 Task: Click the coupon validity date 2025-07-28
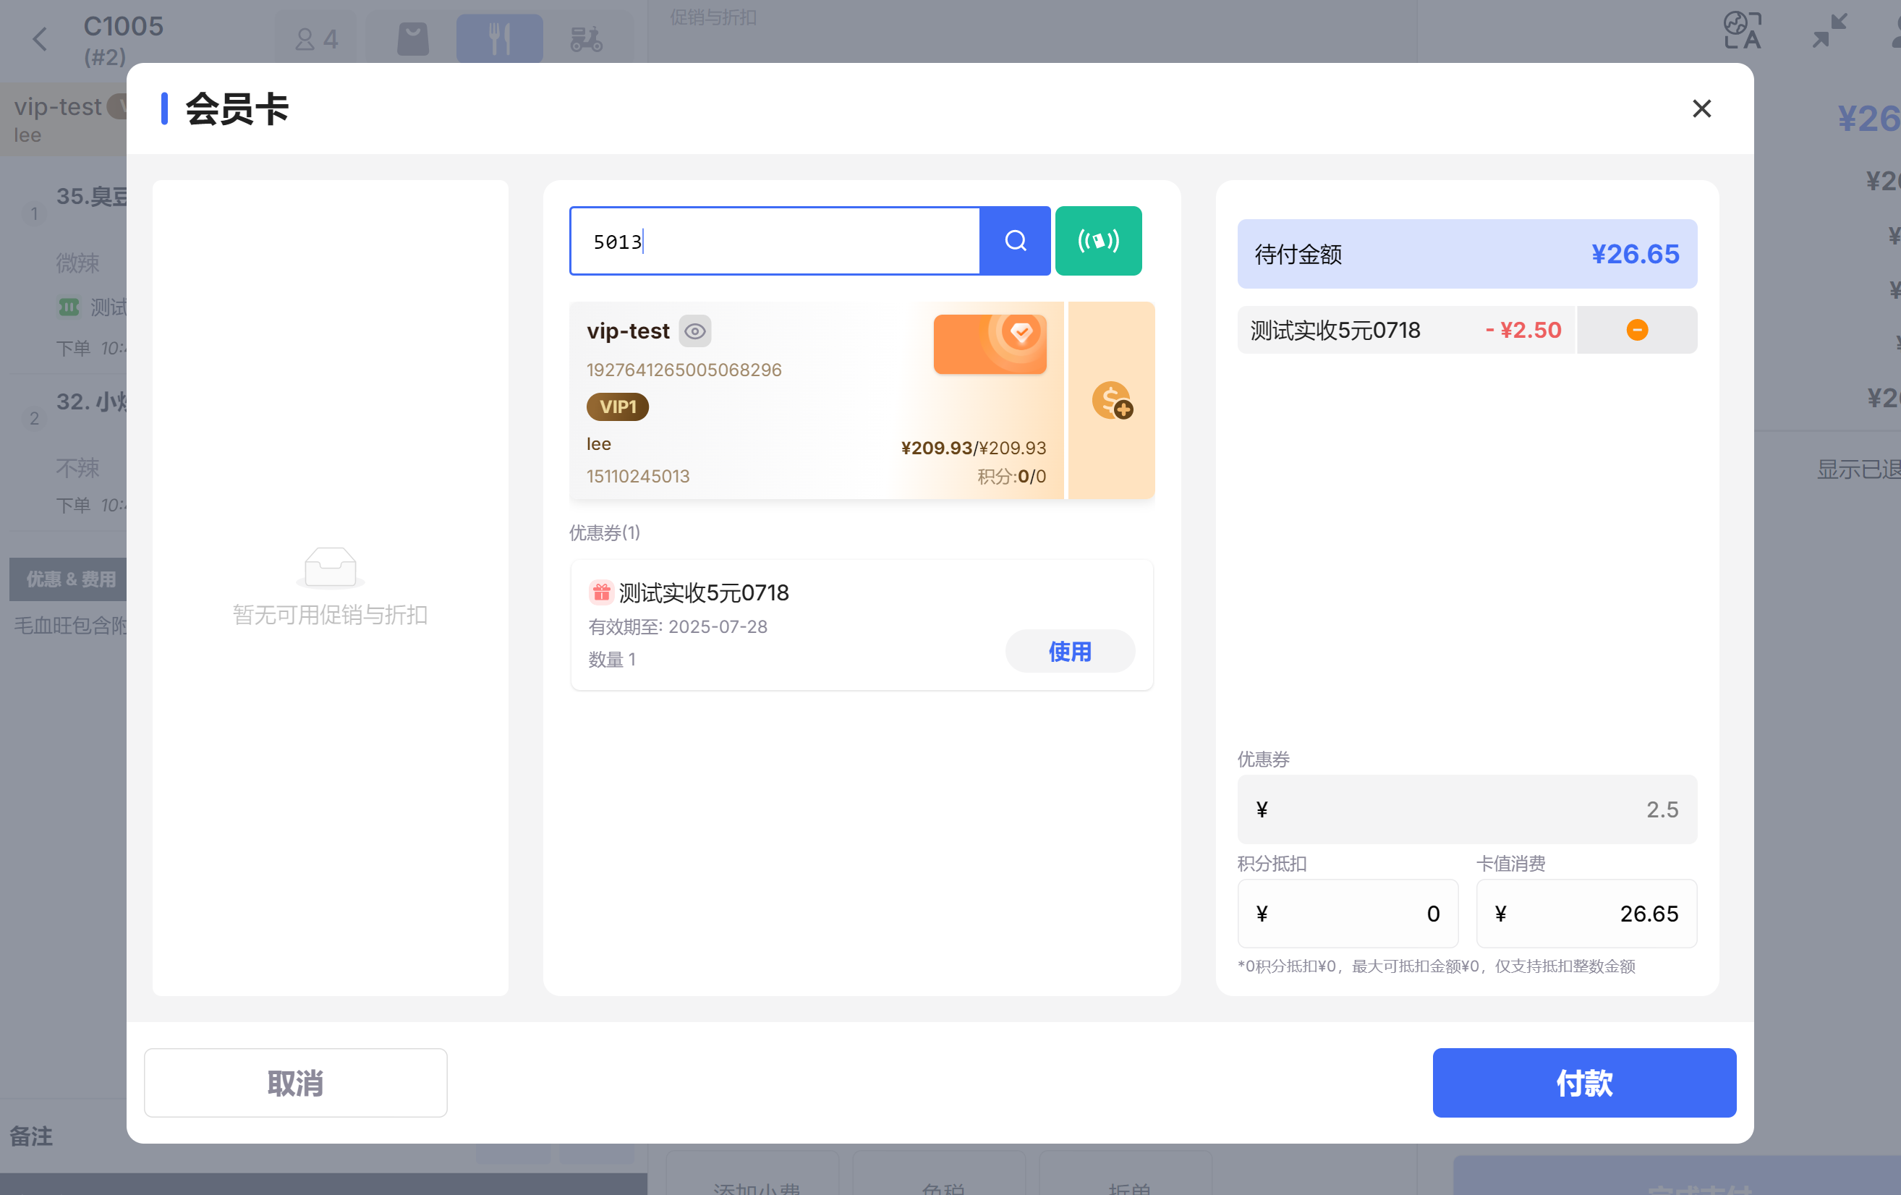pyautogui.click(x=718, y=626)
